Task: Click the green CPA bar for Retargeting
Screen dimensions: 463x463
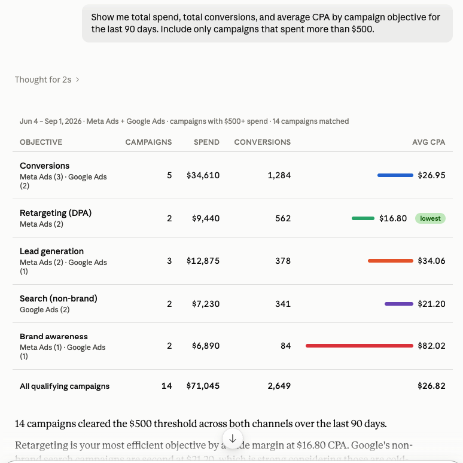Action: (x=363, y=218)
